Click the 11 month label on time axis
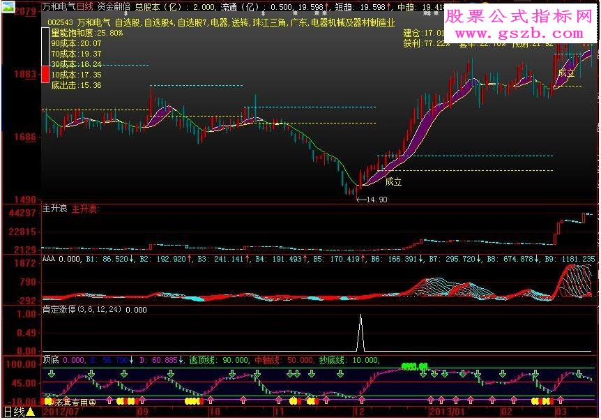Screen dimensions: 601x420 click(x=280, y=412)
